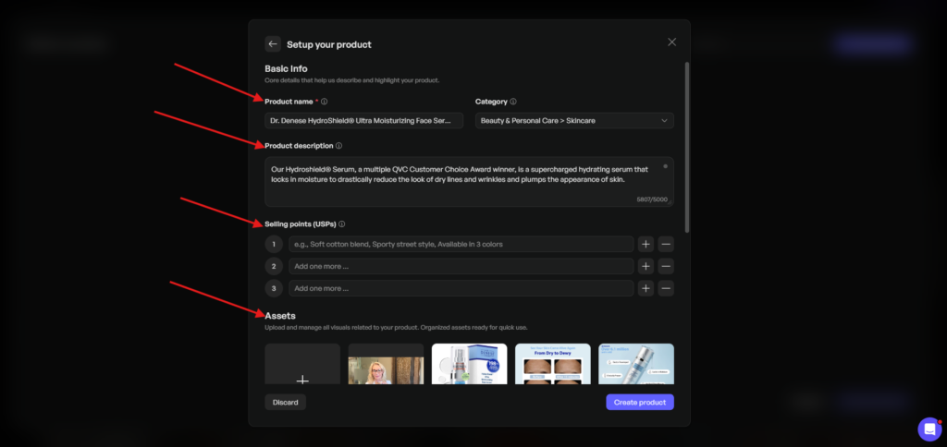Open the Category dropdown
This screenshot has width=947, height=447.
click(573, 121)
